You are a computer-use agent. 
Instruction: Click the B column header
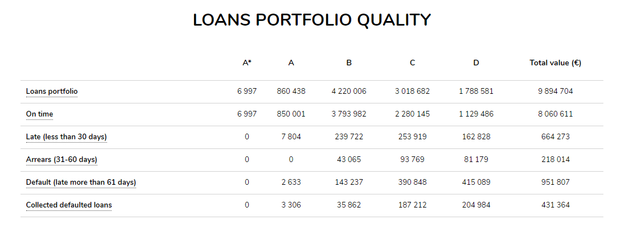coord(349,63)
